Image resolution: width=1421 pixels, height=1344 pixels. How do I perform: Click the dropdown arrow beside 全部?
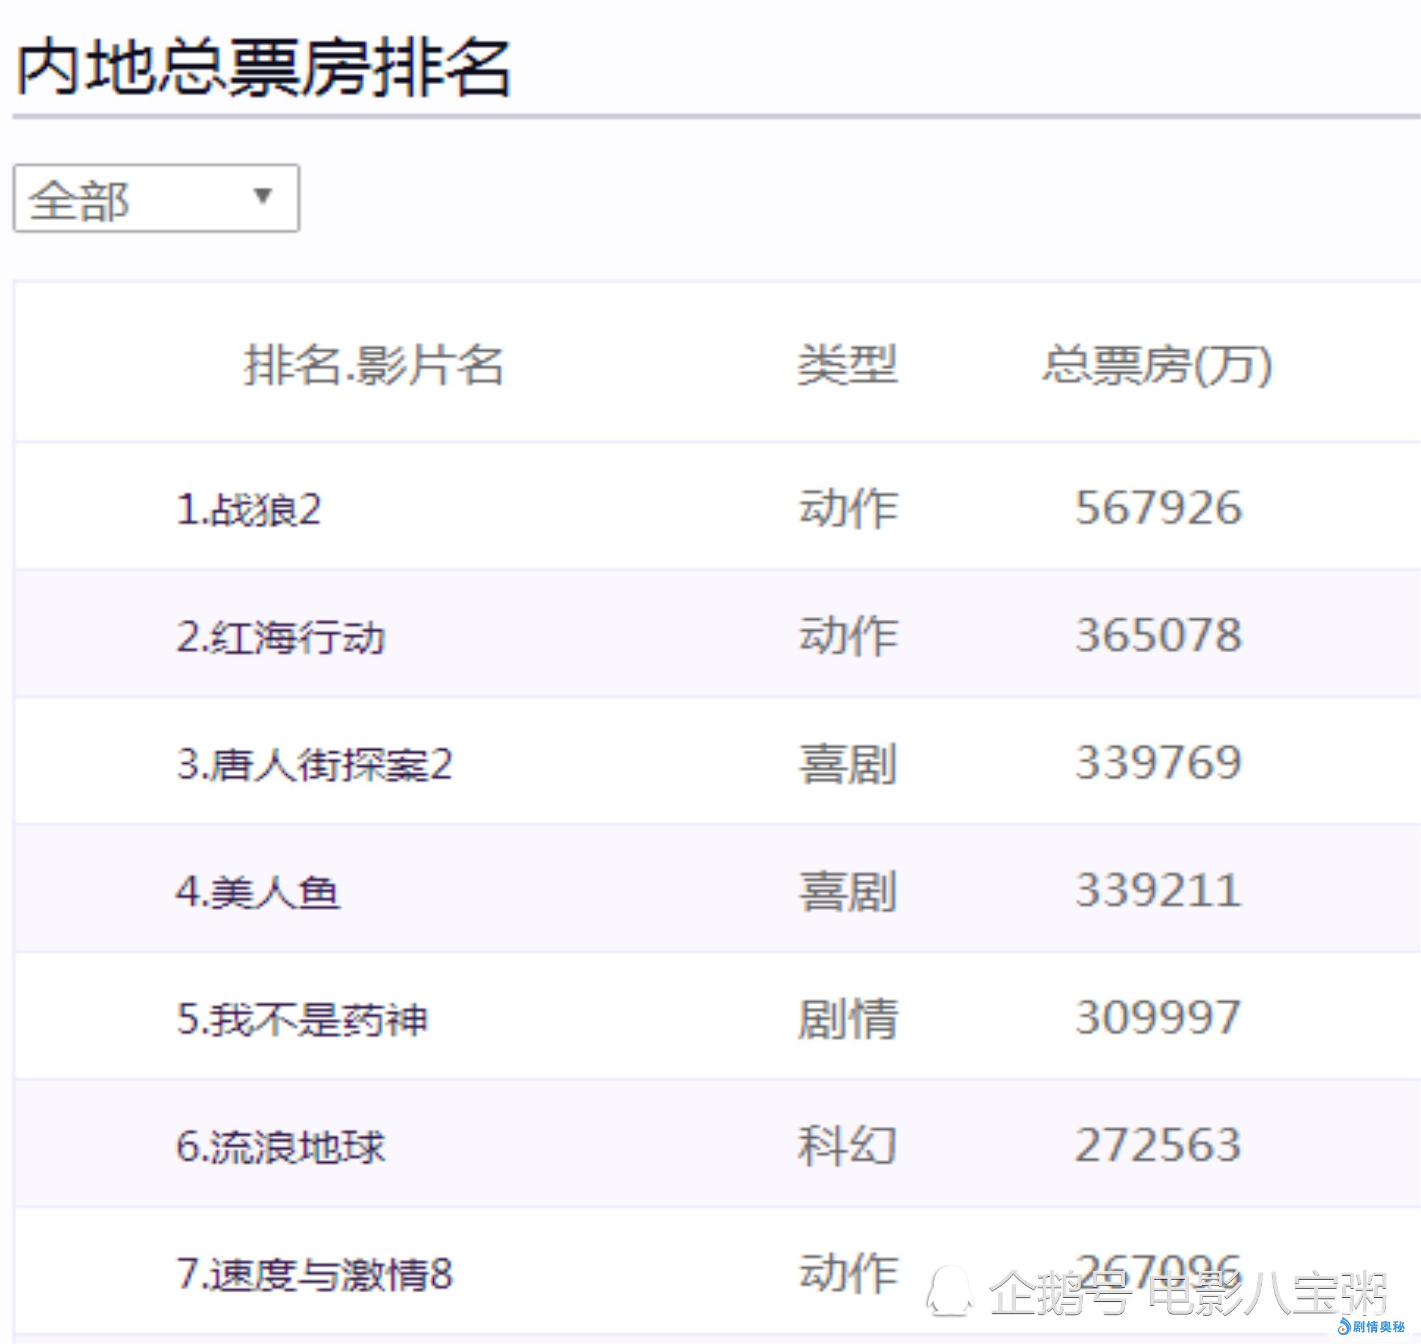(263, 196)
